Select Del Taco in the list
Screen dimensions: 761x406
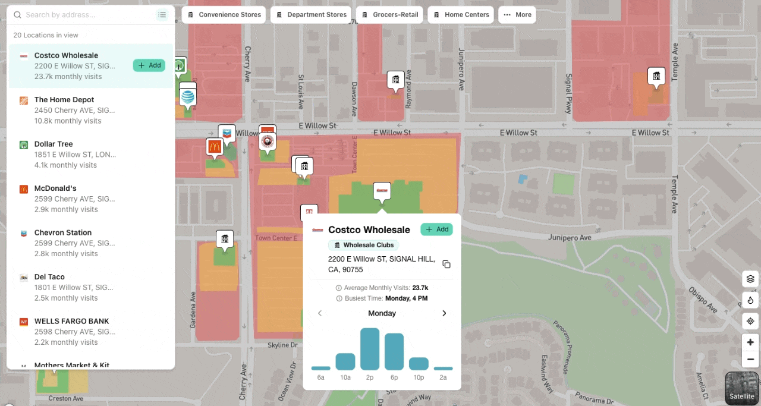pos(91,287)
